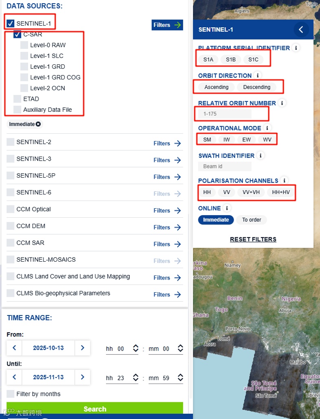Select the SENTINEL-5P checkbox
Screen dimensions: 320x419
(11, 176)
